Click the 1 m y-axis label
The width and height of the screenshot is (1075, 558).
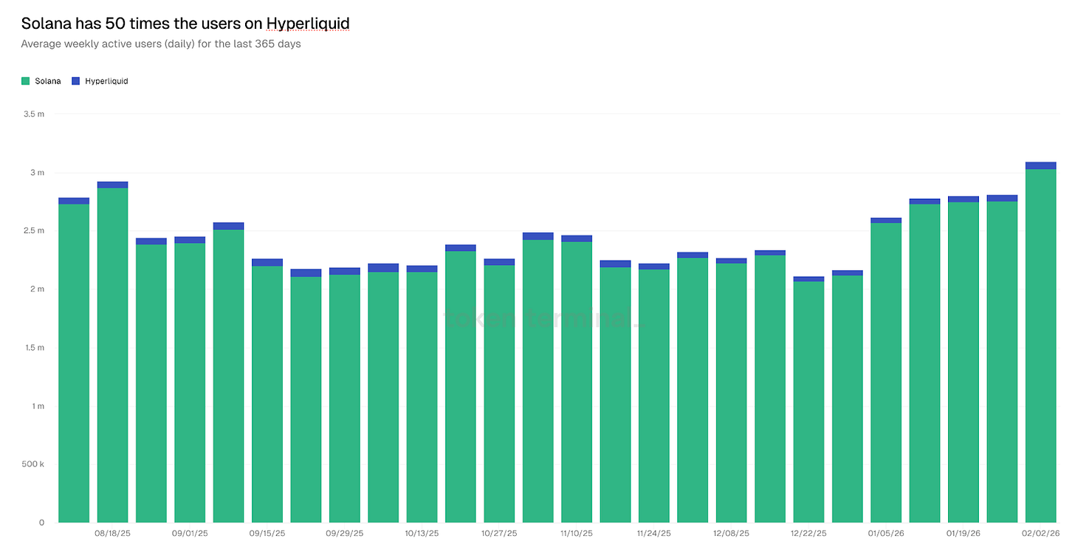coord(38,406)
